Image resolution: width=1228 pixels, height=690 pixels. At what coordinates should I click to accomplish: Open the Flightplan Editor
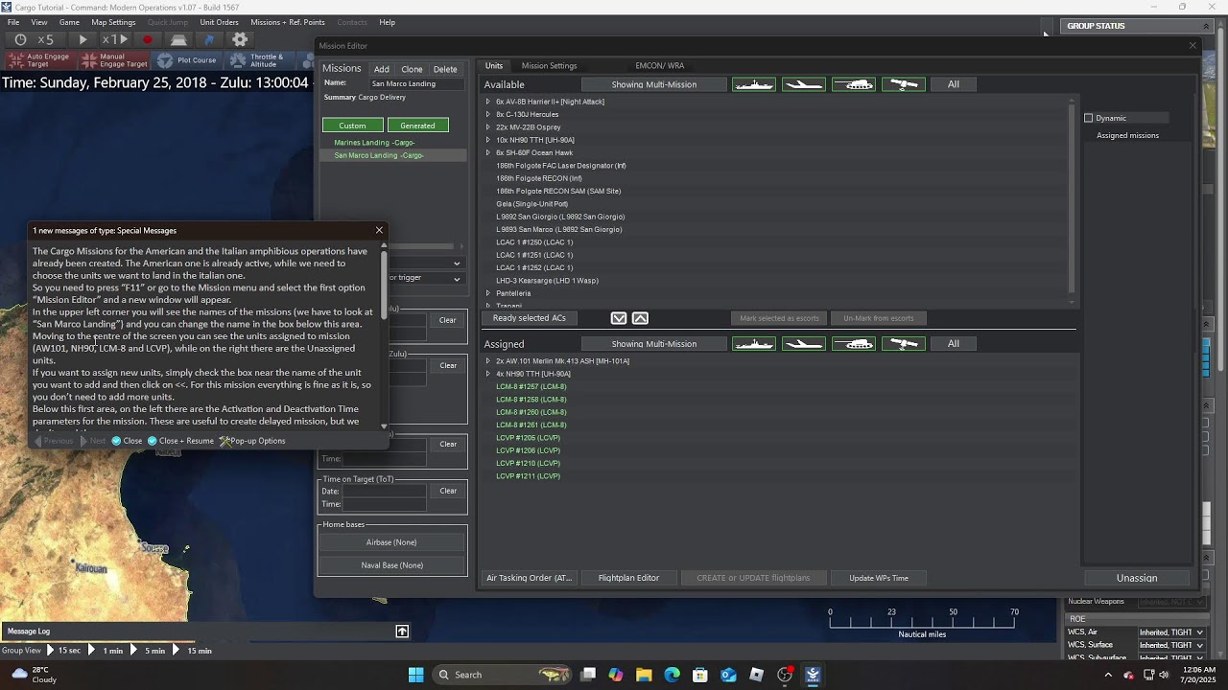628,578
